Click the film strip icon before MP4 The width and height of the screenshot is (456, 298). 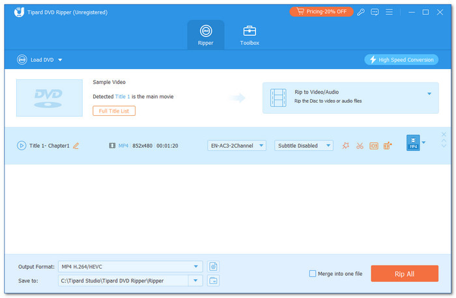tap(112, 146)
